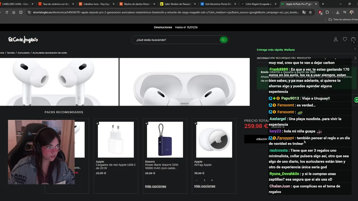Close the Apple AirPods Pro tab
The width and height of the screenshot is (358, 201).
click(x=316, y=4)
